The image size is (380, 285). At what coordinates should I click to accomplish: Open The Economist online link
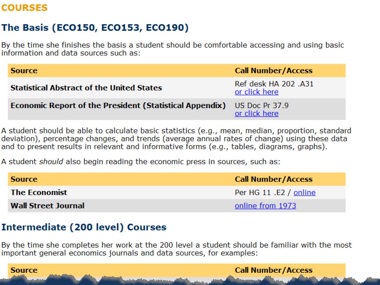click(304, 193)
